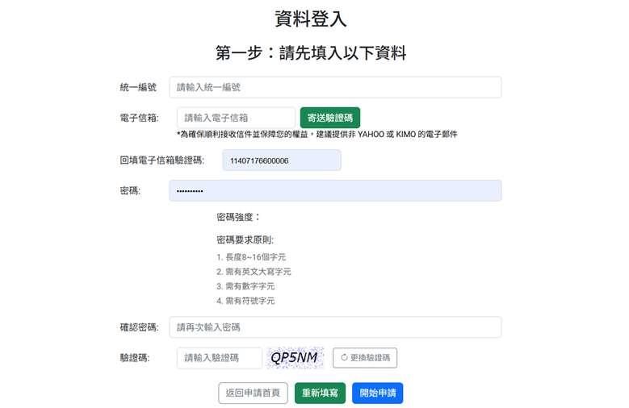
Task: Submit with the blue 開始申請 button
Action: point(377,393)
